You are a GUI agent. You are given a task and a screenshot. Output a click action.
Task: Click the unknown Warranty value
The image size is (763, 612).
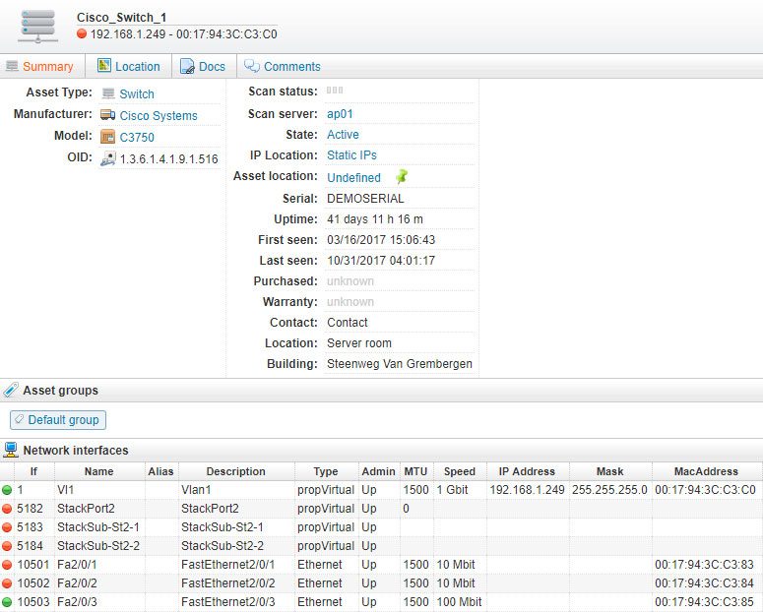click(x=350, y=302)
